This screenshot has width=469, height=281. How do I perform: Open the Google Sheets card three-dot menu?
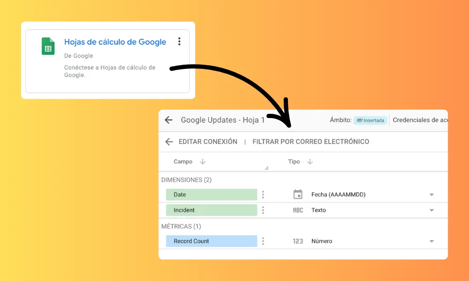coord(179,42)
